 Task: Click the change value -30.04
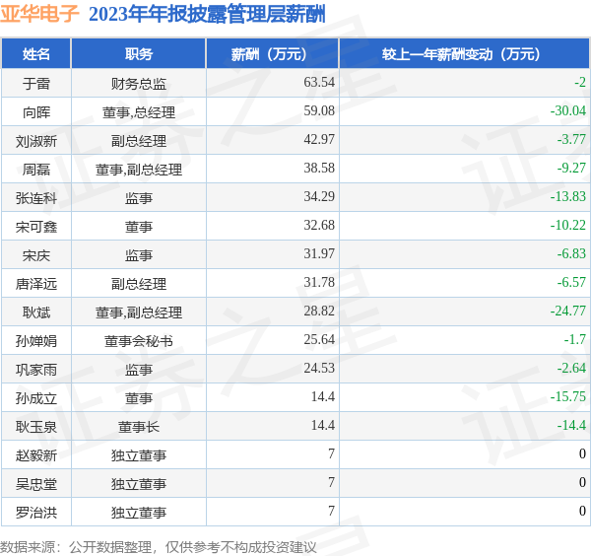coord(568,110)
